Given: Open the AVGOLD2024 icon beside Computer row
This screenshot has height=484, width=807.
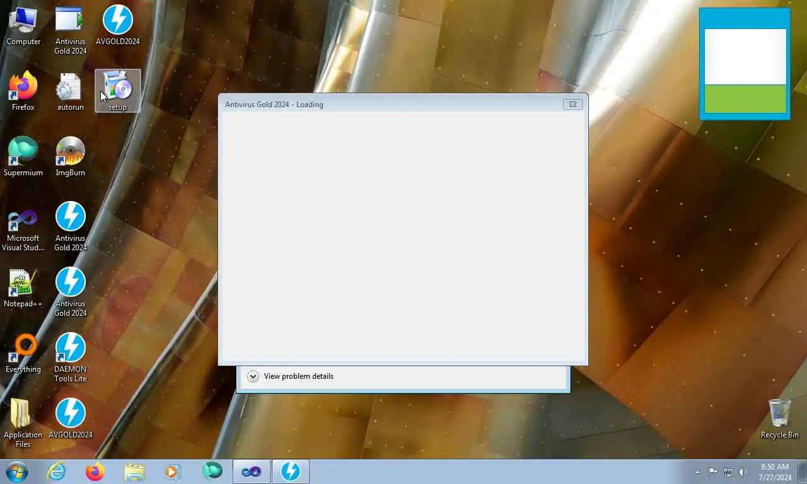Looking at the screenshot, I should pos(118,26).
